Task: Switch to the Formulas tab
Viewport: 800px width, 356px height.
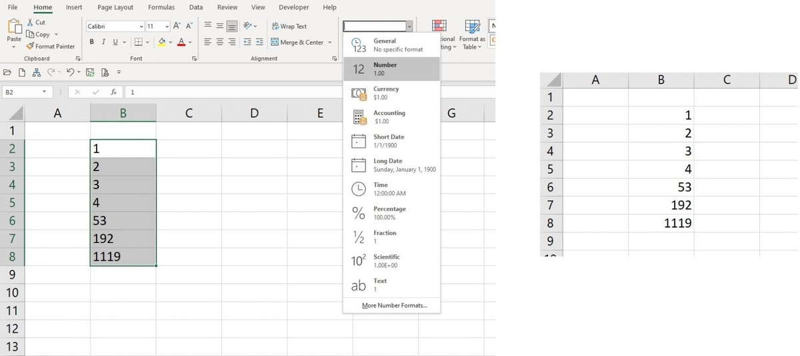Action: (x=161, y=7)
